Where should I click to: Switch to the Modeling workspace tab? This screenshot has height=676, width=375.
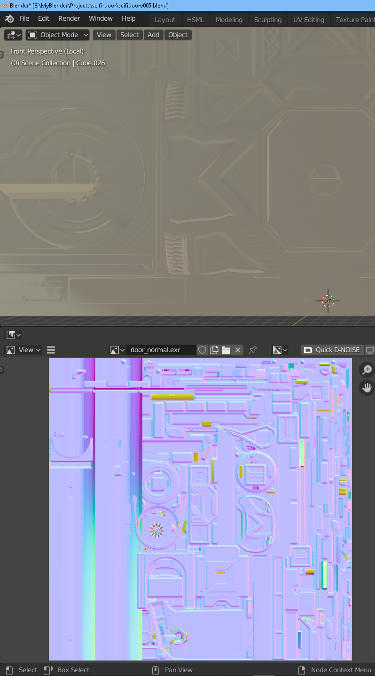[229, 20]
